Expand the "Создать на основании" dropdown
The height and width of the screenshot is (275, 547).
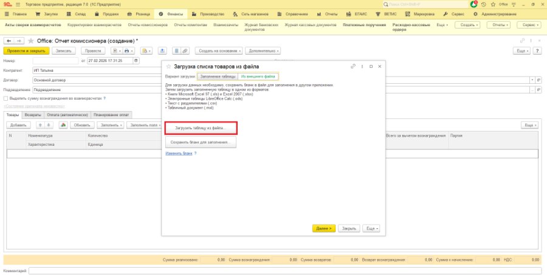pos(219,51)
